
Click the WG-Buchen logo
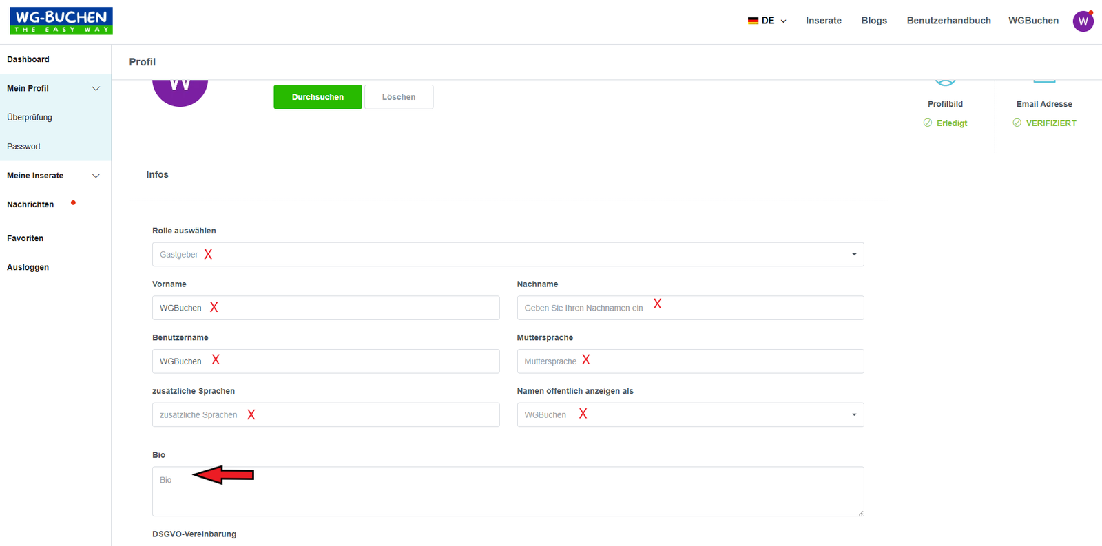coord(61,21)
